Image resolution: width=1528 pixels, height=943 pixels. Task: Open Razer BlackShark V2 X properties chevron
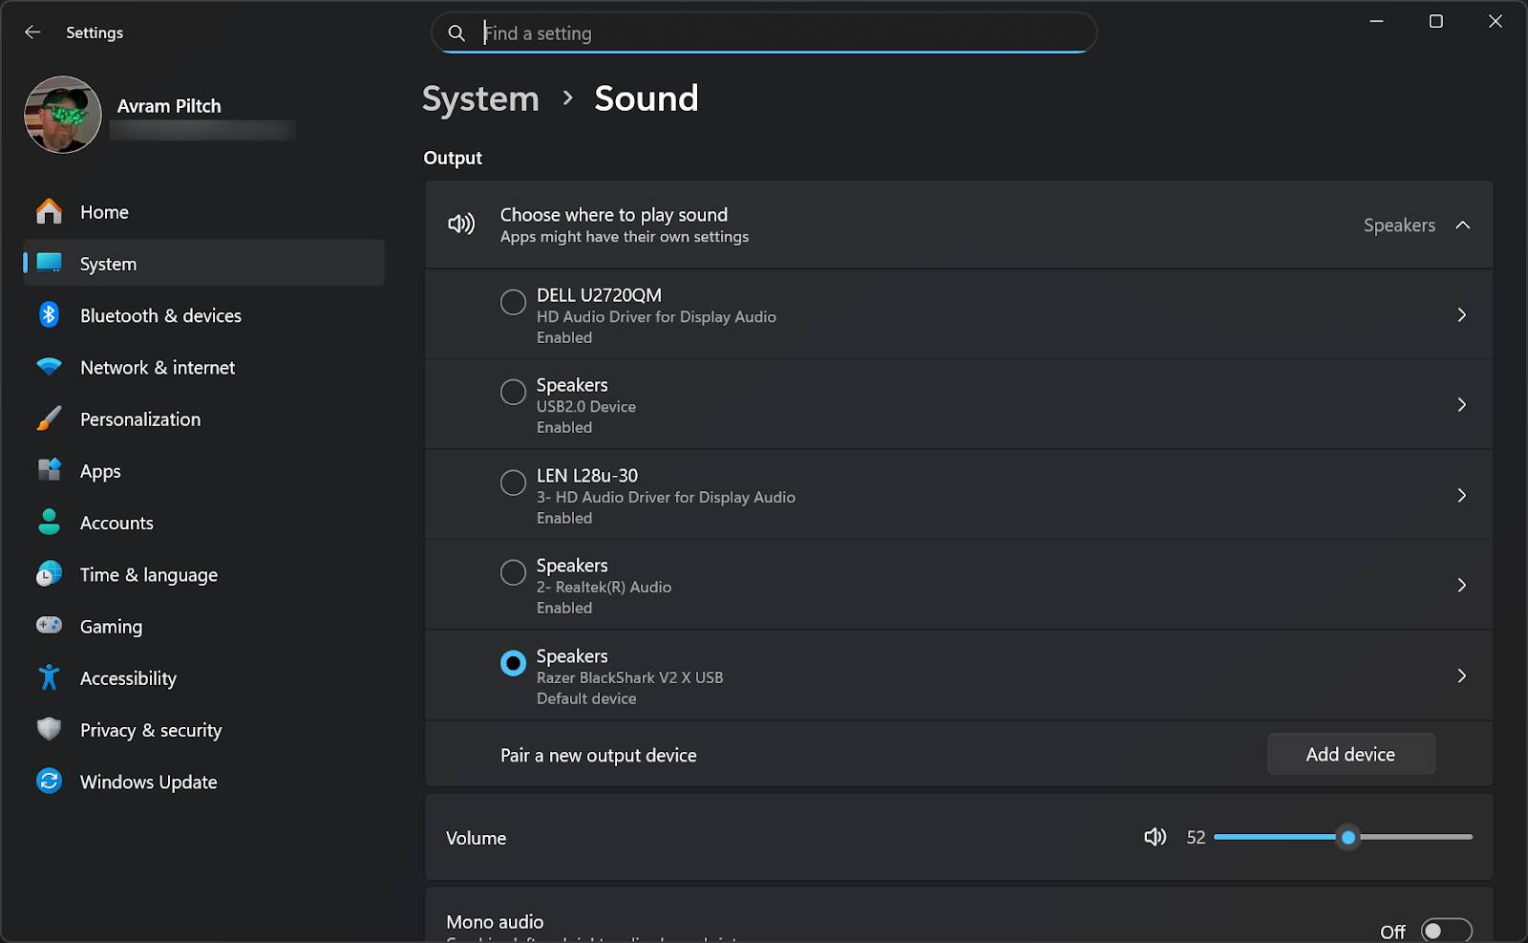tap(1461, 675)
